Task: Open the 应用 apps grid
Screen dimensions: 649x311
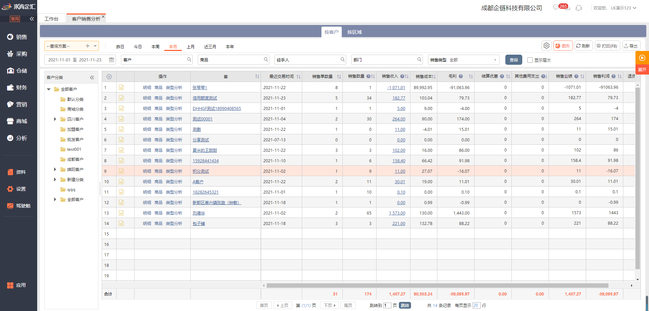Action: click(17, 285)
